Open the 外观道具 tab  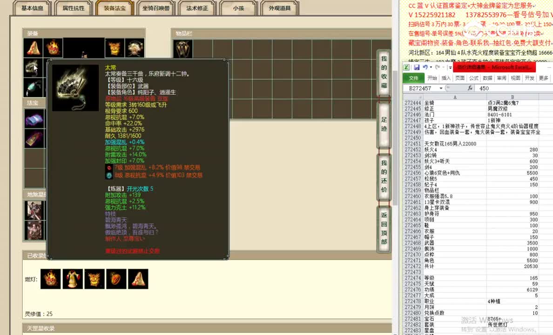280,8
